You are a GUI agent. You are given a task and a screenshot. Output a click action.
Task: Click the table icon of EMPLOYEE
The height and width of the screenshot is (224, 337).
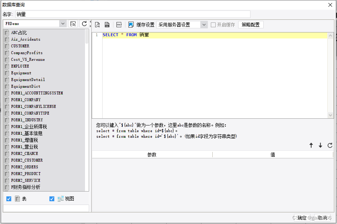(7, 66)
